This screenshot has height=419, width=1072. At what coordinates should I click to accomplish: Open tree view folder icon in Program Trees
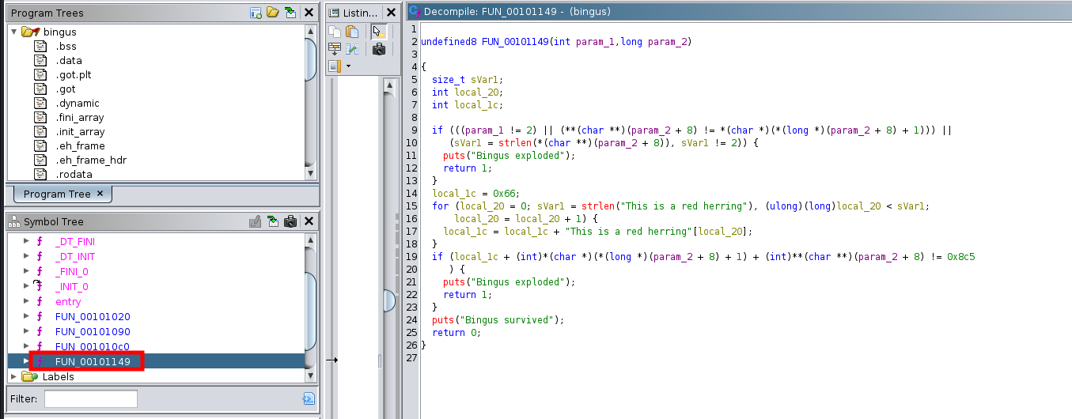pyautogui.click(x=273, y=13)
